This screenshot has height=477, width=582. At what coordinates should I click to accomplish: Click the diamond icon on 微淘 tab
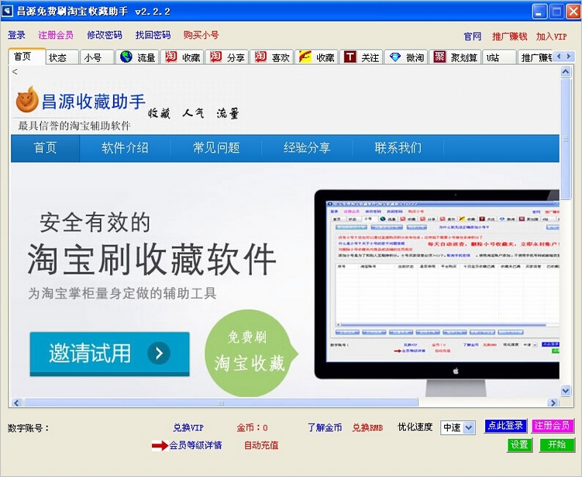pos(395,57)
